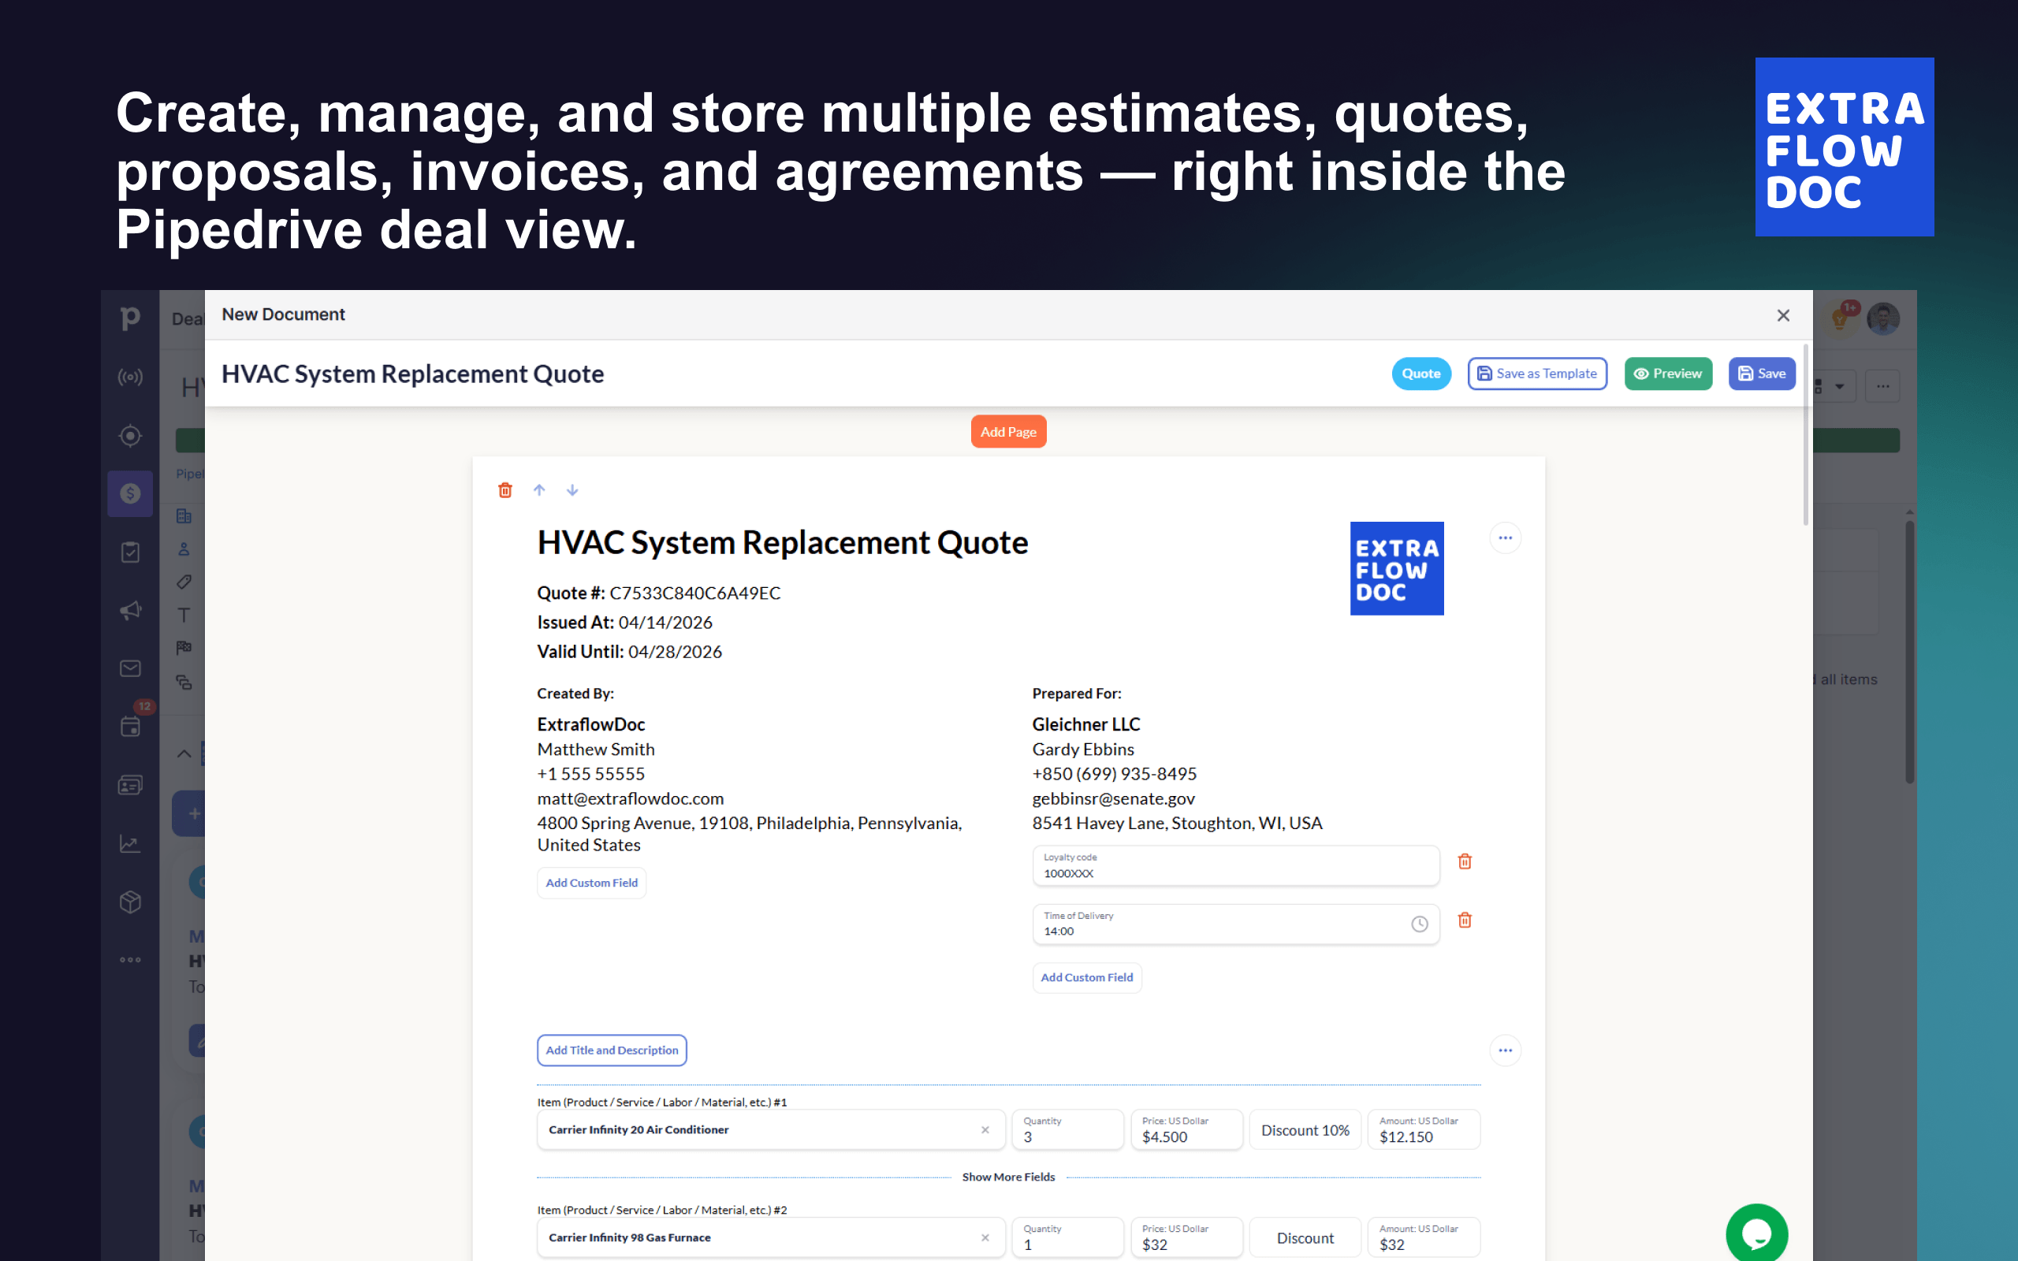Click Save as Template
The width and height of the screenshot is (2018, 1261).
(1537, 374)
